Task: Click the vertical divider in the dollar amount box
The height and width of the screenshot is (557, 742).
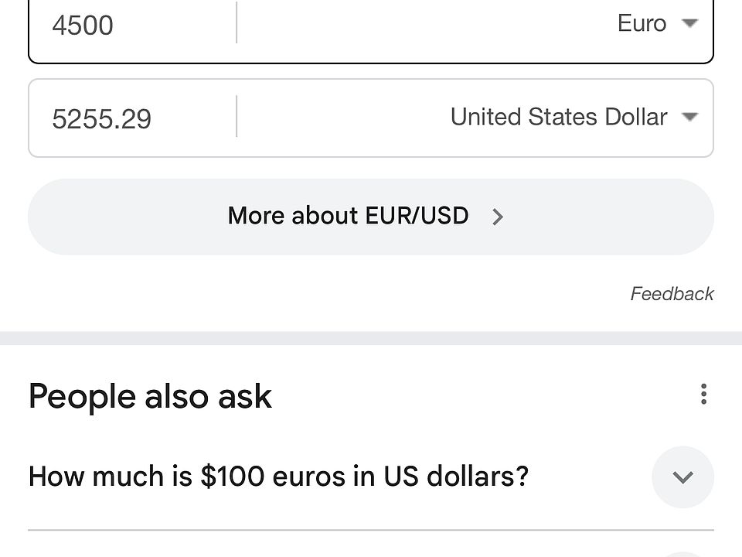Action: 237,117
